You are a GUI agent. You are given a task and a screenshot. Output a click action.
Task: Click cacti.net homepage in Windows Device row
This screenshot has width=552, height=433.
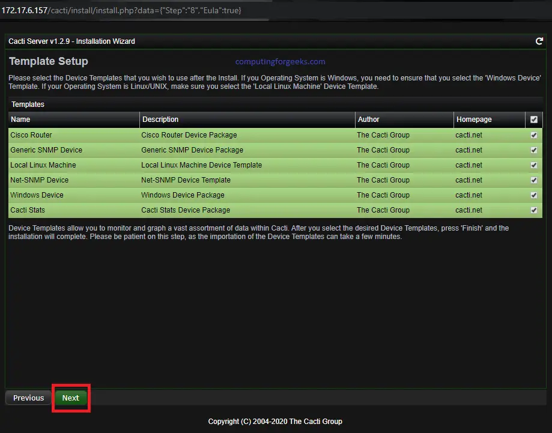point(469,195)
